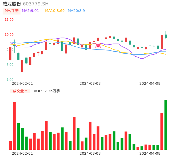This screenshot has width=178, height=157.
Task: Click the 成交量 label text
Action: tap(18, 91)
